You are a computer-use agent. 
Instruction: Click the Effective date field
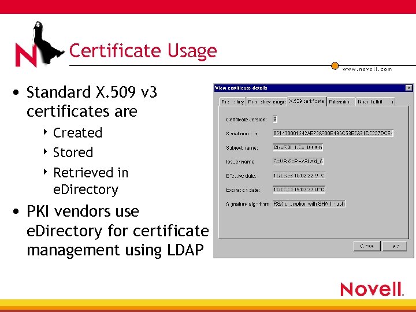299,176
